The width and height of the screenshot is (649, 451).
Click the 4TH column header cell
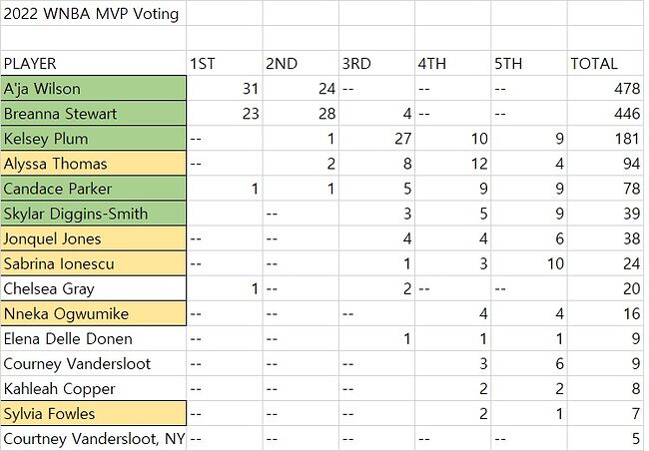tap(451, 63)
